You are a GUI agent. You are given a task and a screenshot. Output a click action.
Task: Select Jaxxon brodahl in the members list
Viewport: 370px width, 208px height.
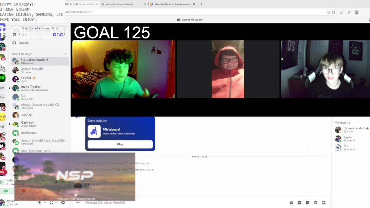(x=352, y=129)
